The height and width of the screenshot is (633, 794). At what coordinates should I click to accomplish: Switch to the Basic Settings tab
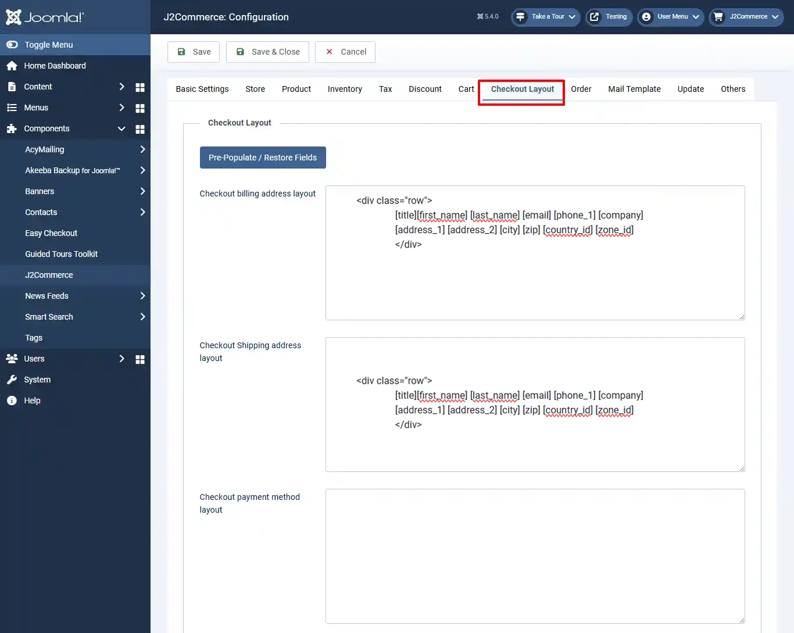point(202,89)
